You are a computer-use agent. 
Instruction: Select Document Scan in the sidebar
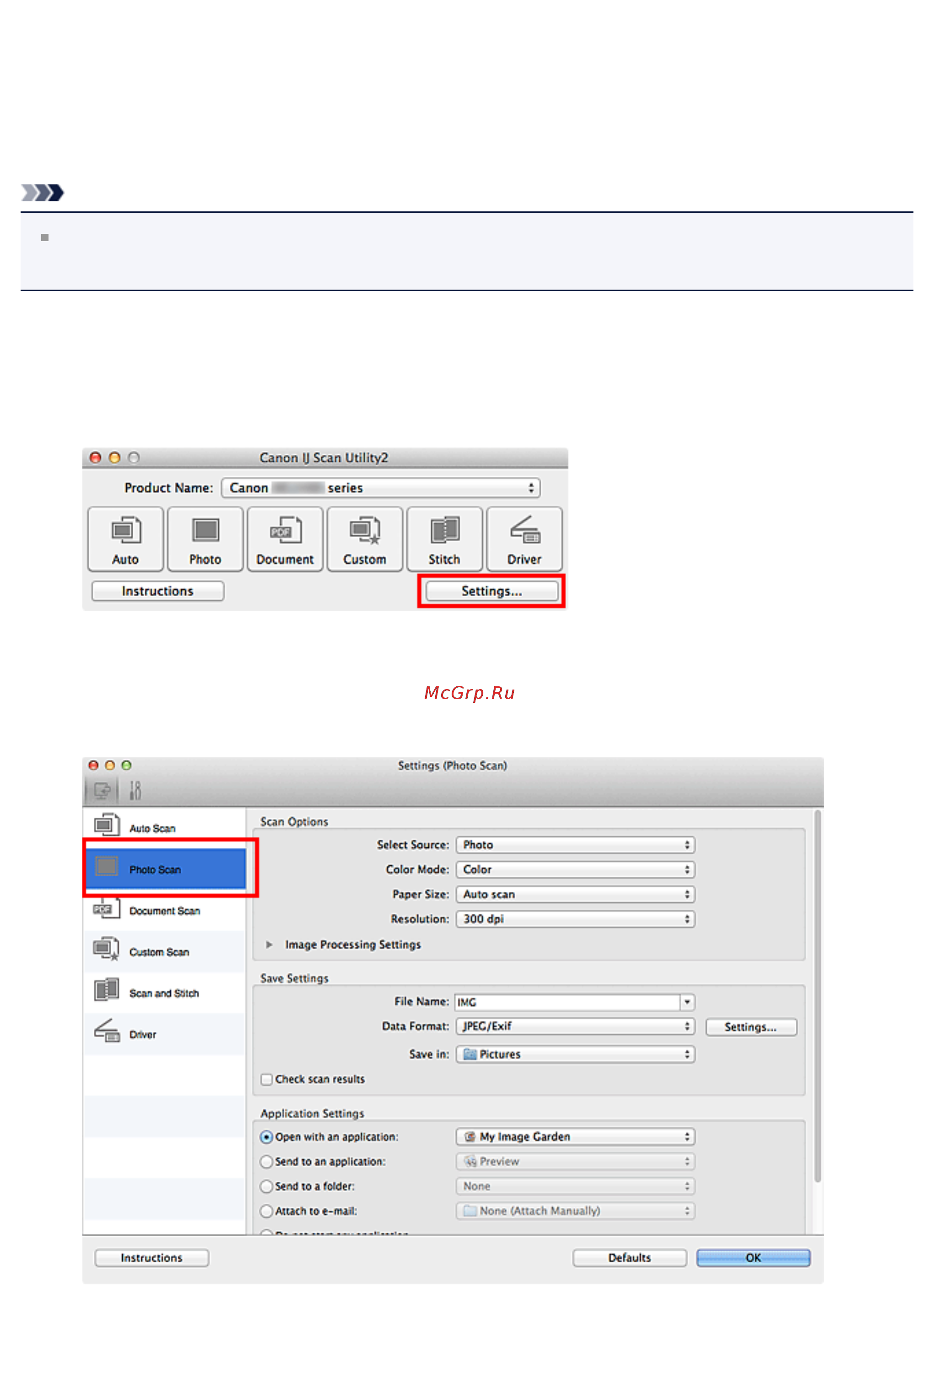[165, 911]
